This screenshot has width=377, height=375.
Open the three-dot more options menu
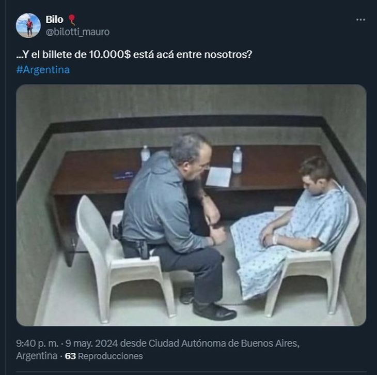click(360, 20)
